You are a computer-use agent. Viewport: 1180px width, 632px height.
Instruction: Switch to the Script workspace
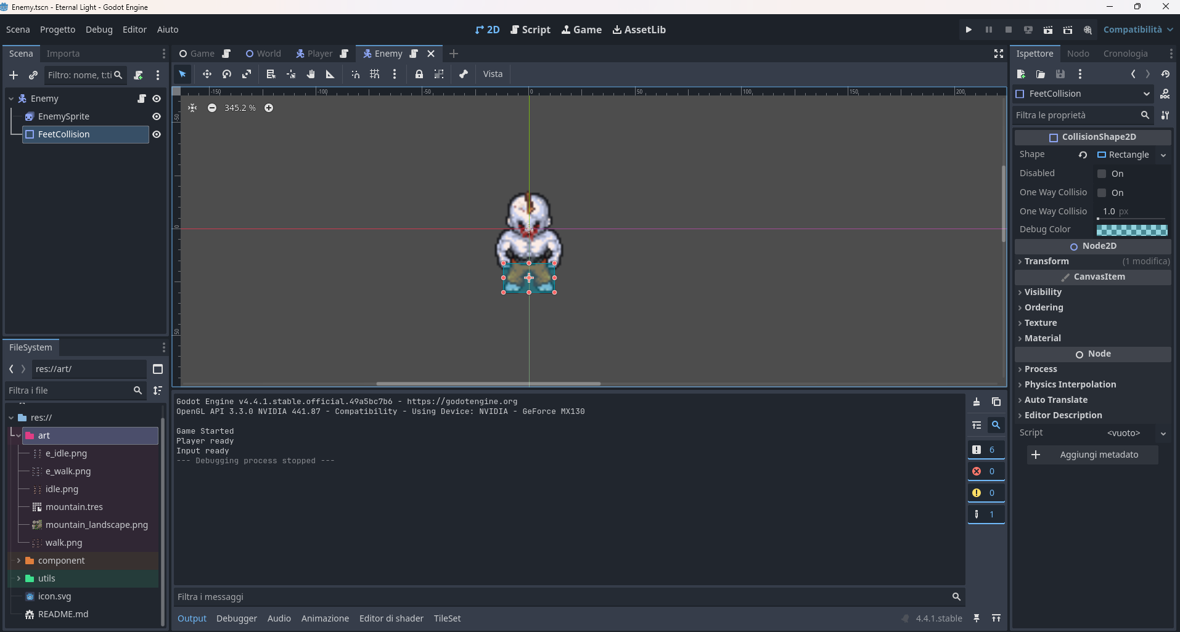click(x=531, y=30)
